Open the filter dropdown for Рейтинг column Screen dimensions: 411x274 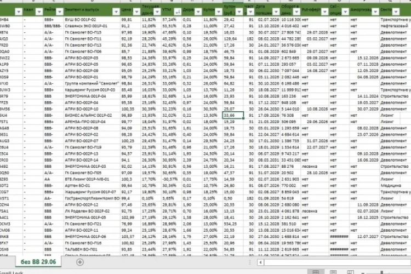(x=60, y=12)
